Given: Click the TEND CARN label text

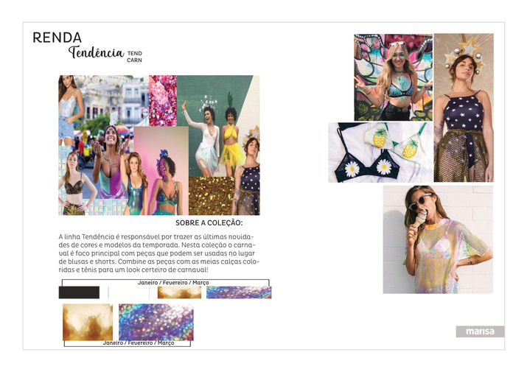Looking at the screenshot, I should click(x=134, y=57).
